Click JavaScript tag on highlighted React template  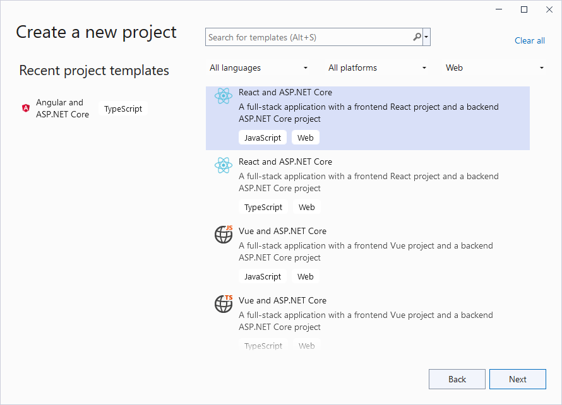click(263, 138)
